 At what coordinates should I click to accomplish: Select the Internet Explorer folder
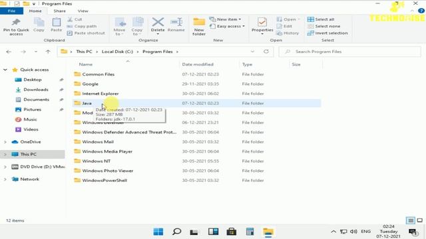point(101,94)
